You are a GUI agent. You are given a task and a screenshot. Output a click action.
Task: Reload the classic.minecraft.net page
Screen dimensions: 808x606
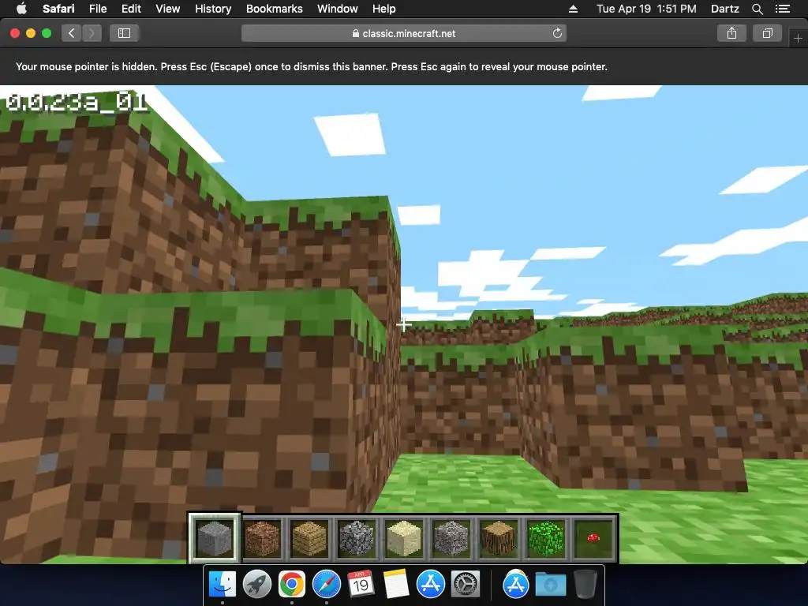tap(557, 33)
